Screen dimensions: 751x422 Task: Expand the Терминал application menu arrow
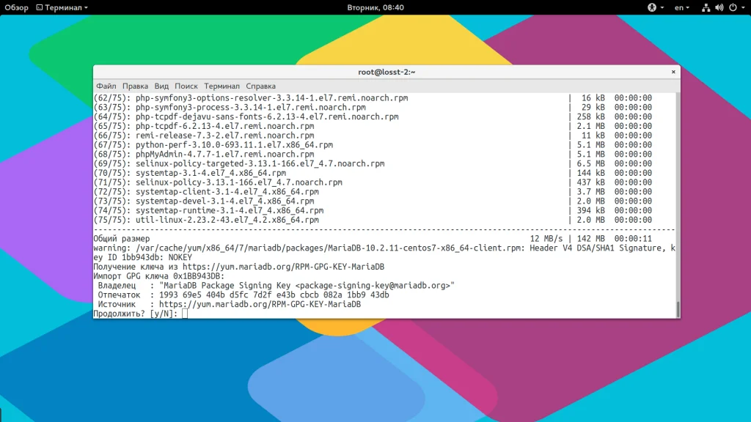(87, 7)
